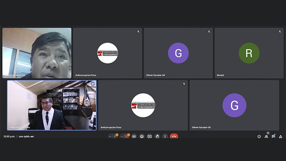The height and width of the screenshot is (161, 286).
Task: Show the participants list
Action: click(x=266, y=137)
